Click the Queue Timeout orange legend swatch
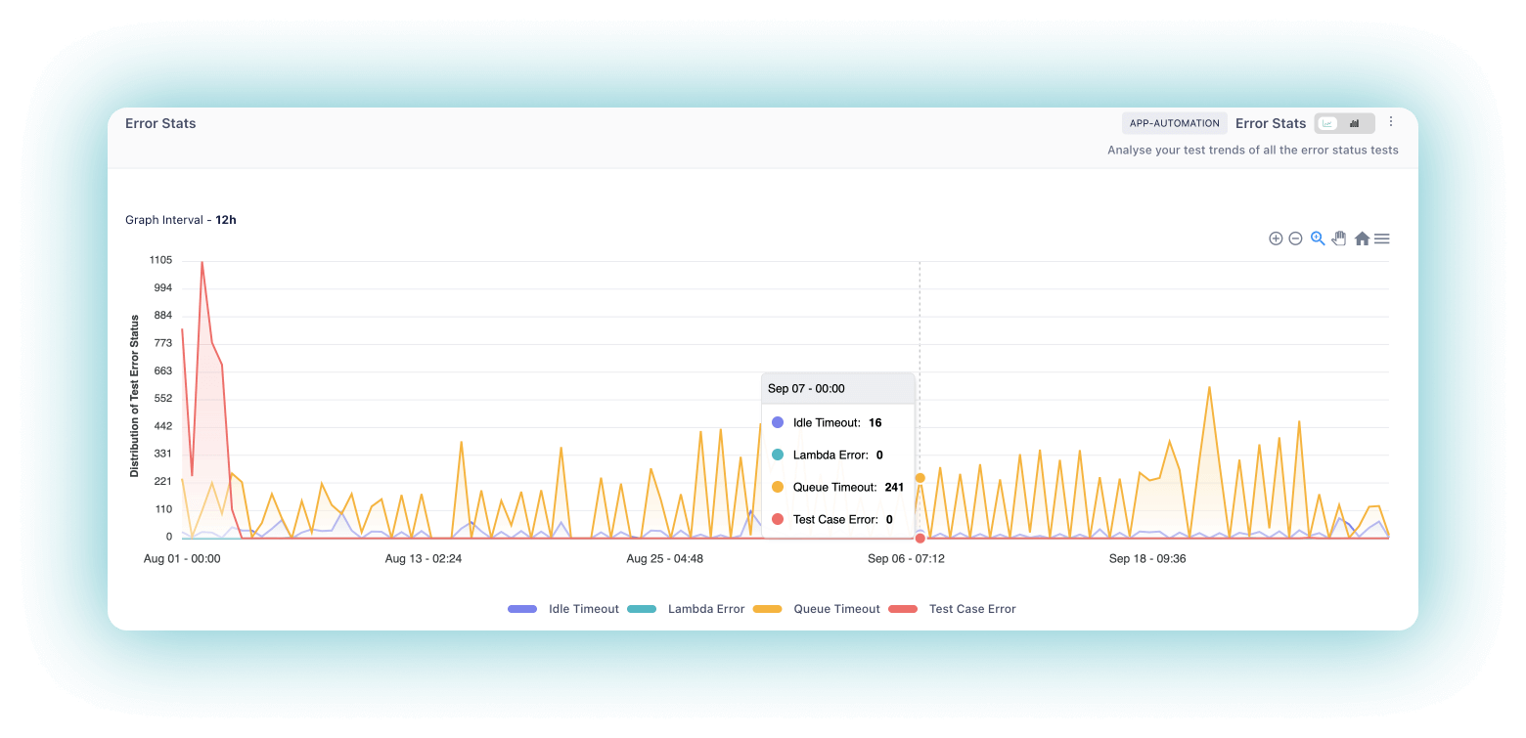The image size is (1526, 738). coord(767,609)
